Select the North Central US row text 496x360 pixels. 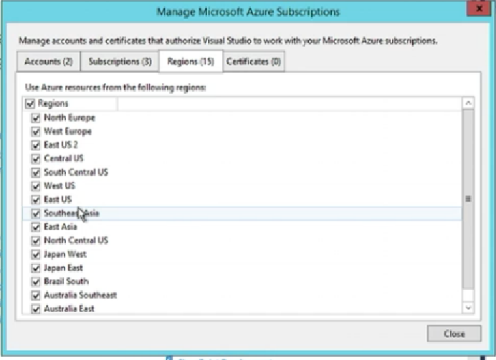76,241
